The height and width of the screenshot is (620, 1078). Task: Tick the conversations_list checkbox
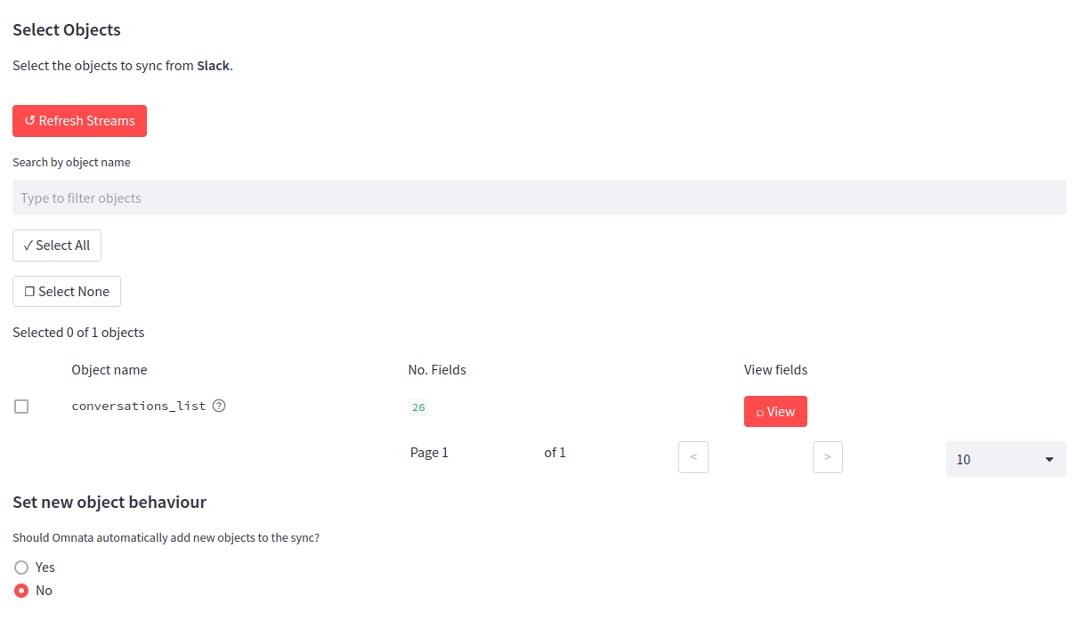tap(21, 407)
